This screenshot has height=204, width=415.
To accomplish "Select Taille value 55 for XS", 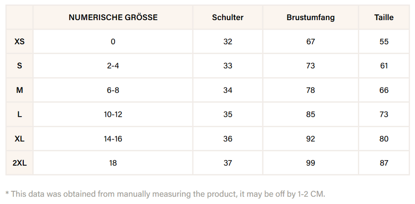I will [x=384, y=42].
